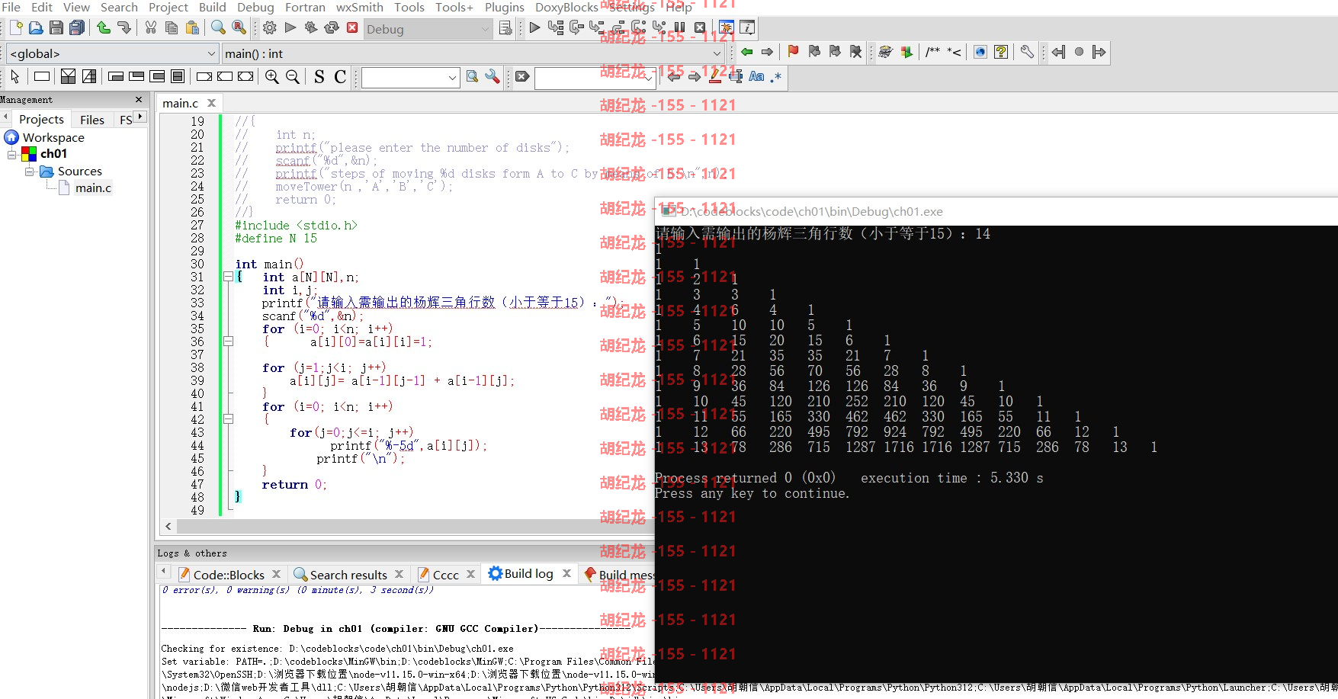
Task: Close the Management panel
Action: point(139,100)
